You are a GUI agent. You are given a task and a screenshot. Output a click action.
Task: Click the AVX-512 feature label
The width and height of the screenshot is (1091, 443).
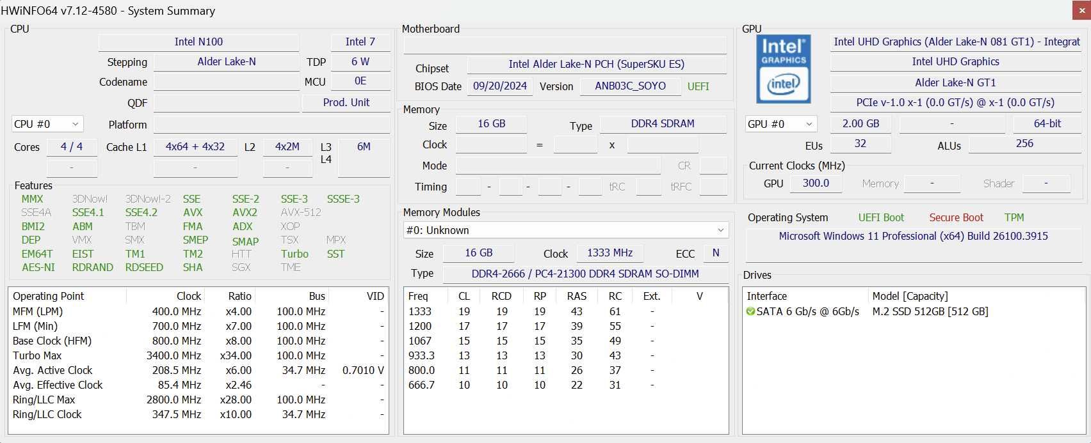pyautogui.click(x=301, y=212)
